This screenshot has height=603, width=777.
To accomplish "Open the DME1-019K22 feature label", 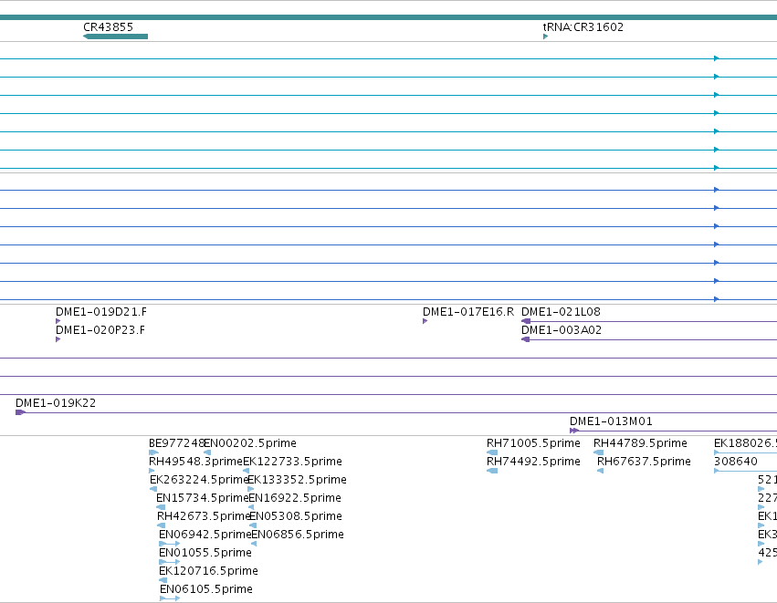I will pyautogui.click(x=56, y=403).
